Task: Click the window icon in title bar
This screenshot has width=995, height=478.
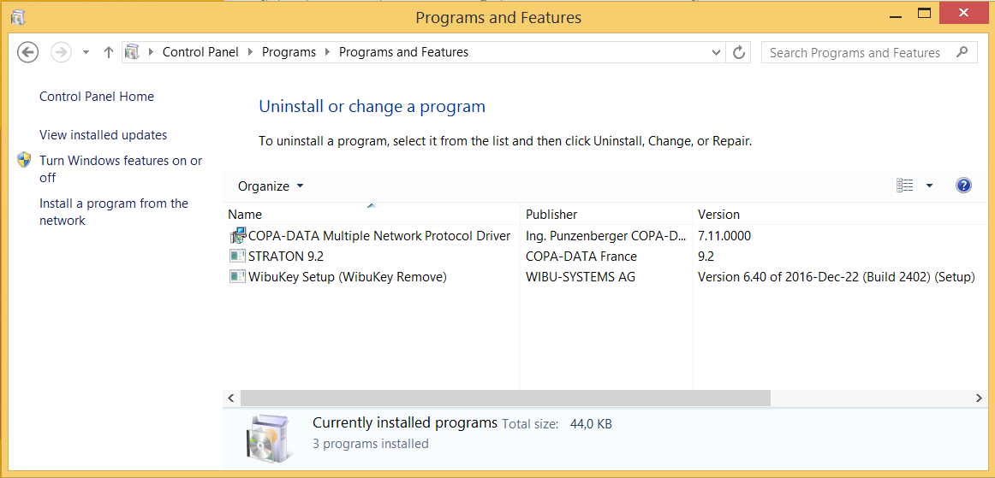Action: 18,16
